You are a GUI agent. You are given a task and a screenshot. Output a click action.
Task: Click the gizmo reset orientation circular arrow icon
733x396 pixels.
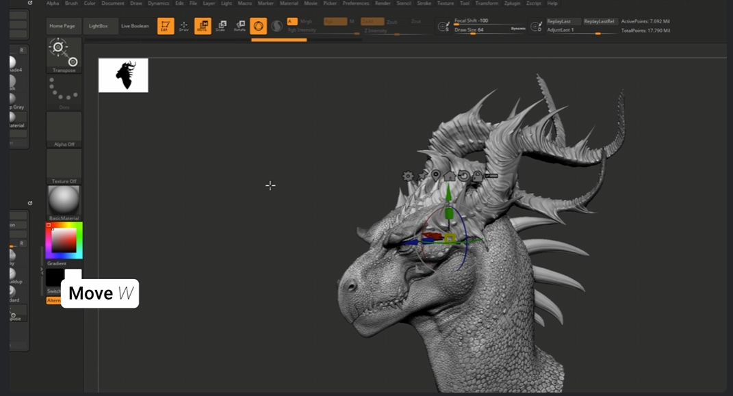tap(463, 176)
